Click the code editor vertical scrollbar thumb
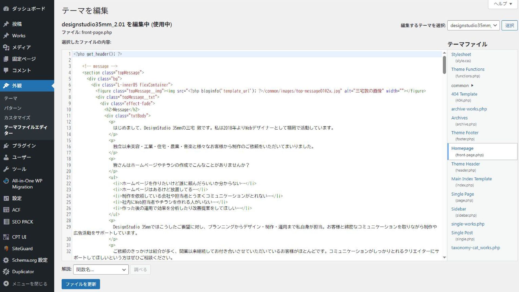 pyautogui.click(x=444, y=65)
